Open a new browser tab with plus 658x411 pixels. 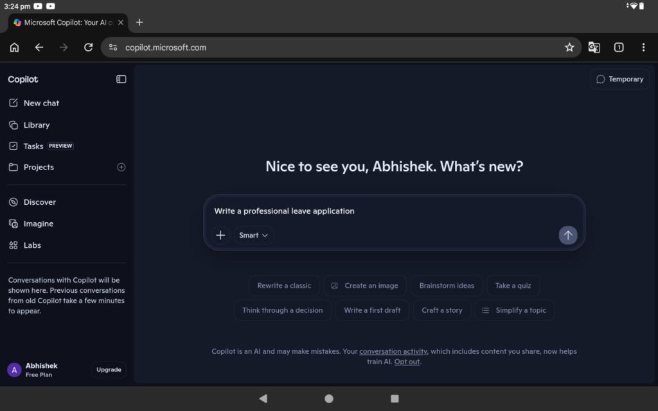pos(139,22)
